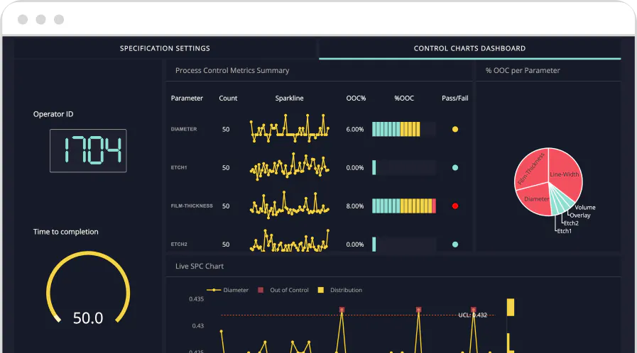Click the Etch1 sparkline chart
The height and width of the screenshot is (353, 637).
coord(289,166)
